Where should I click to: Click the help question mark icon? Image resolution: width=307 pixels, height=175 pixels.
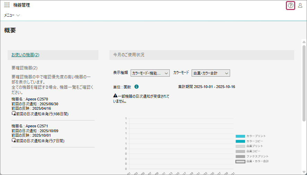(291, 5)
